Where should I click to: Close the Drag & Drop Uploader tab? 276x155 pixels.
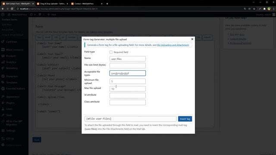point(67,4)
